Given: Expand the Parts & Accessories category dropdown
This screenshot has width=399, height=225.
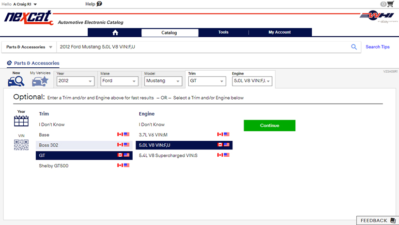Looking at the screenshot, I should click(x=29, y=47).
